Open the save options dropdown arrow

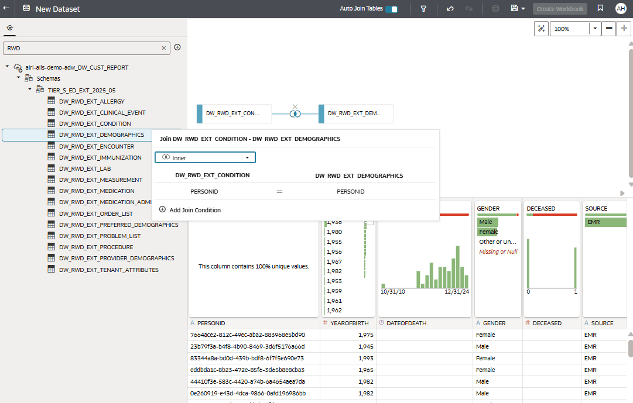pyautogui.click(x=523, y=8)
